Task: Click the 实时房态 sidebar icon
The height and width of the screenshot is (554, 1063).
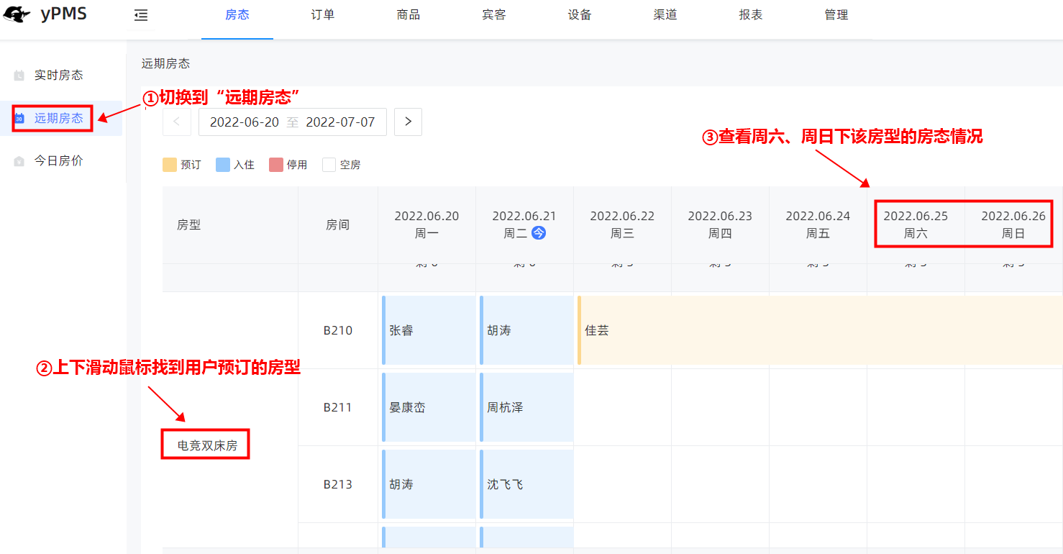Action: [19, 75]
